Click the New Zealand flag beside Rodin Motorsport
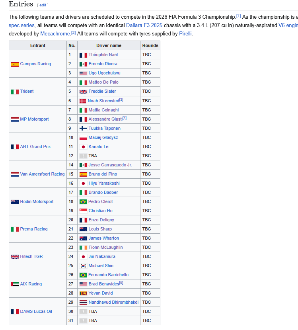This screenshot has height=330, width=298. [15, 201]
